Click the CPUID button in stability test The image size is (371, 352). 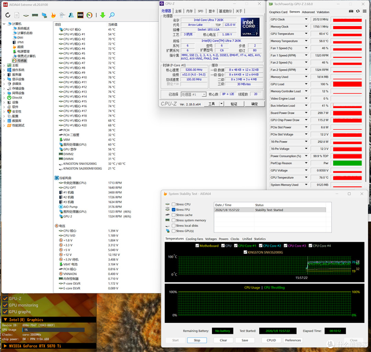271,340
